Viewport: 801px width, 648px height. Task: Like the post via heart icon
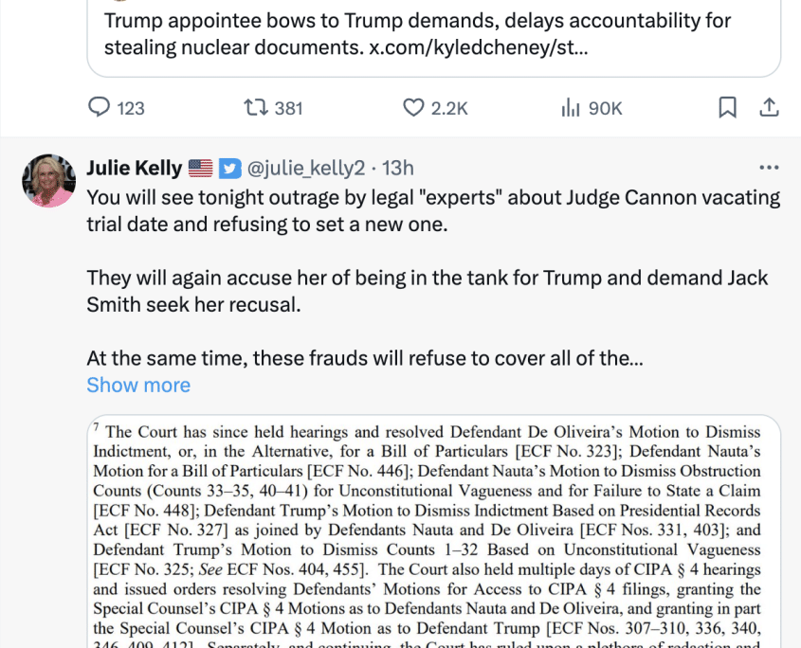tap(413, 108)
